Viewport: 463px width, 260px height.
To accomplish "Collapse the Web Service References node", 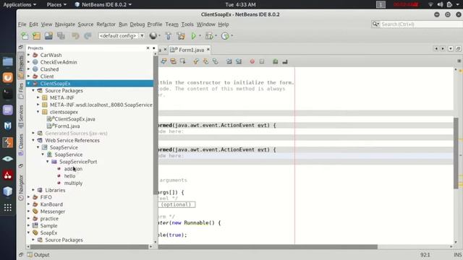I will click(33, 140).
